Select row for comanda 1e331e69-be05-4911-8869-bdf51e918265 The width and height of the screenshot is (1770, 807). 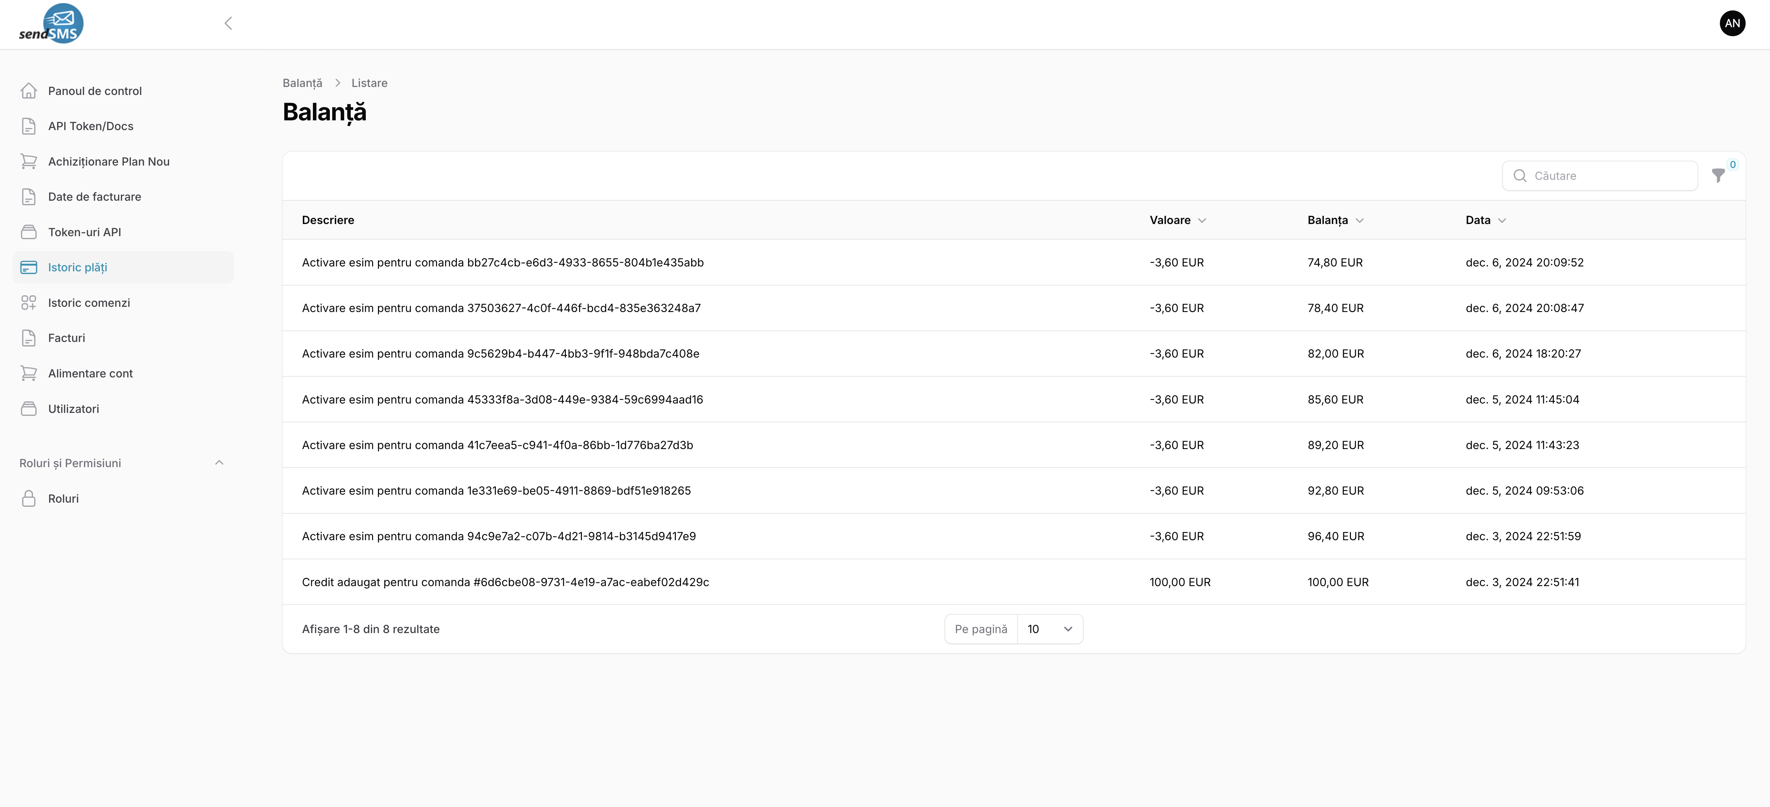(x=1013, y=491)
